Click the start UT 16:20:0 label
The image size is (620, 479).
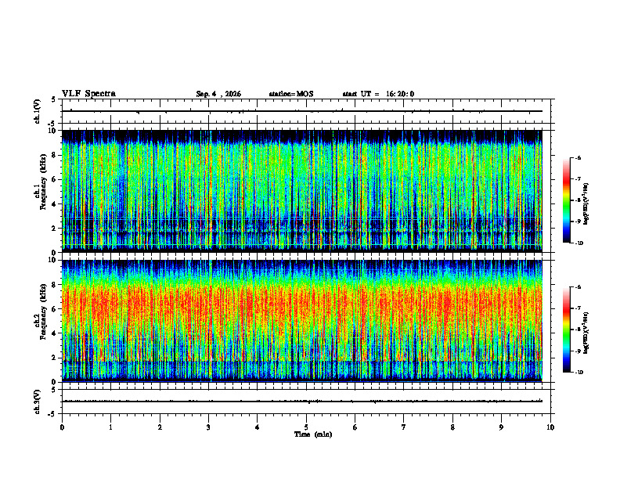(x=378, y=94)
